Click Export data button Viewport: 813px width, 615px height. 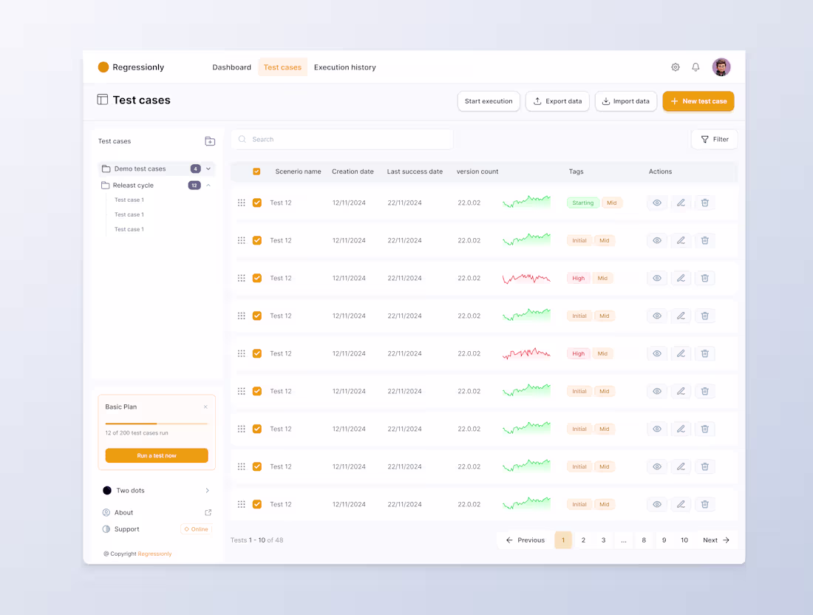tap(557, 101)
